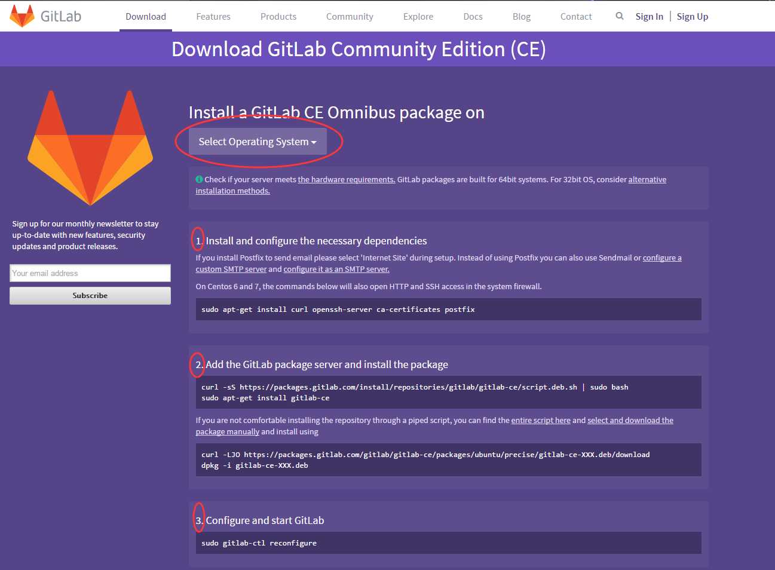
Task: Open 'entire script here' link
Action: (541, 420)
